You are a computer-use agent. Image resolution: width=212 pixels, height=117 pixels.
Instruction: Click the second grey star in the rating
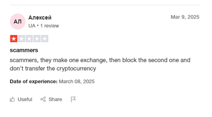tap(21, 39)
